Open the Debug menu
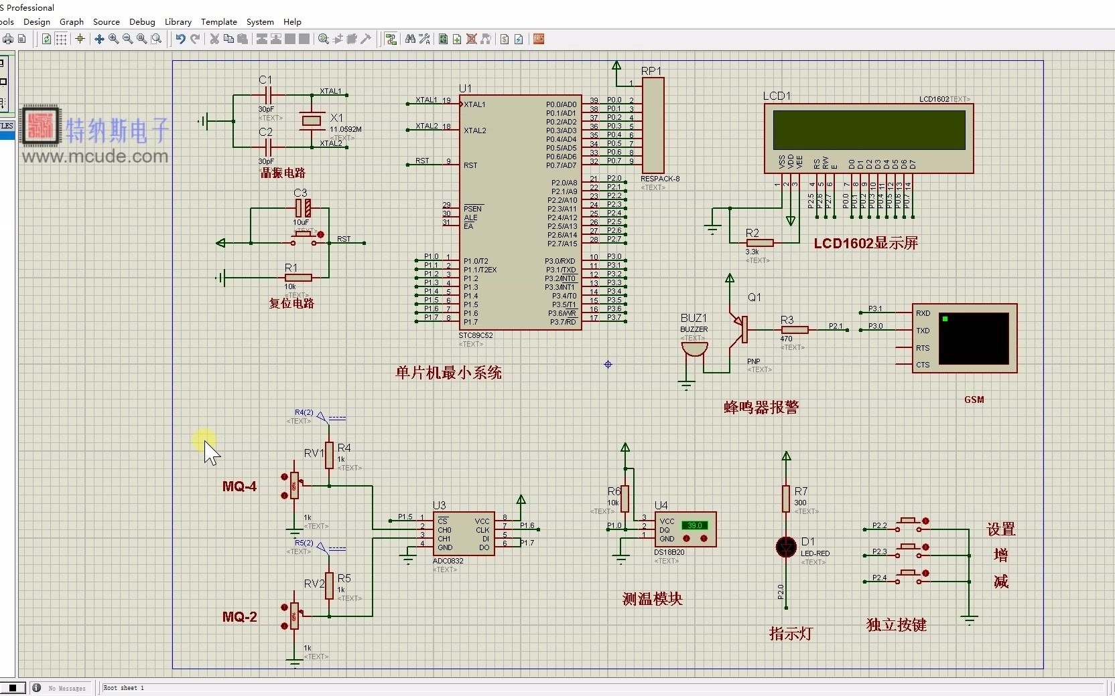The width and height of the screenshot is (1115, 696). (x=142, y=21)
